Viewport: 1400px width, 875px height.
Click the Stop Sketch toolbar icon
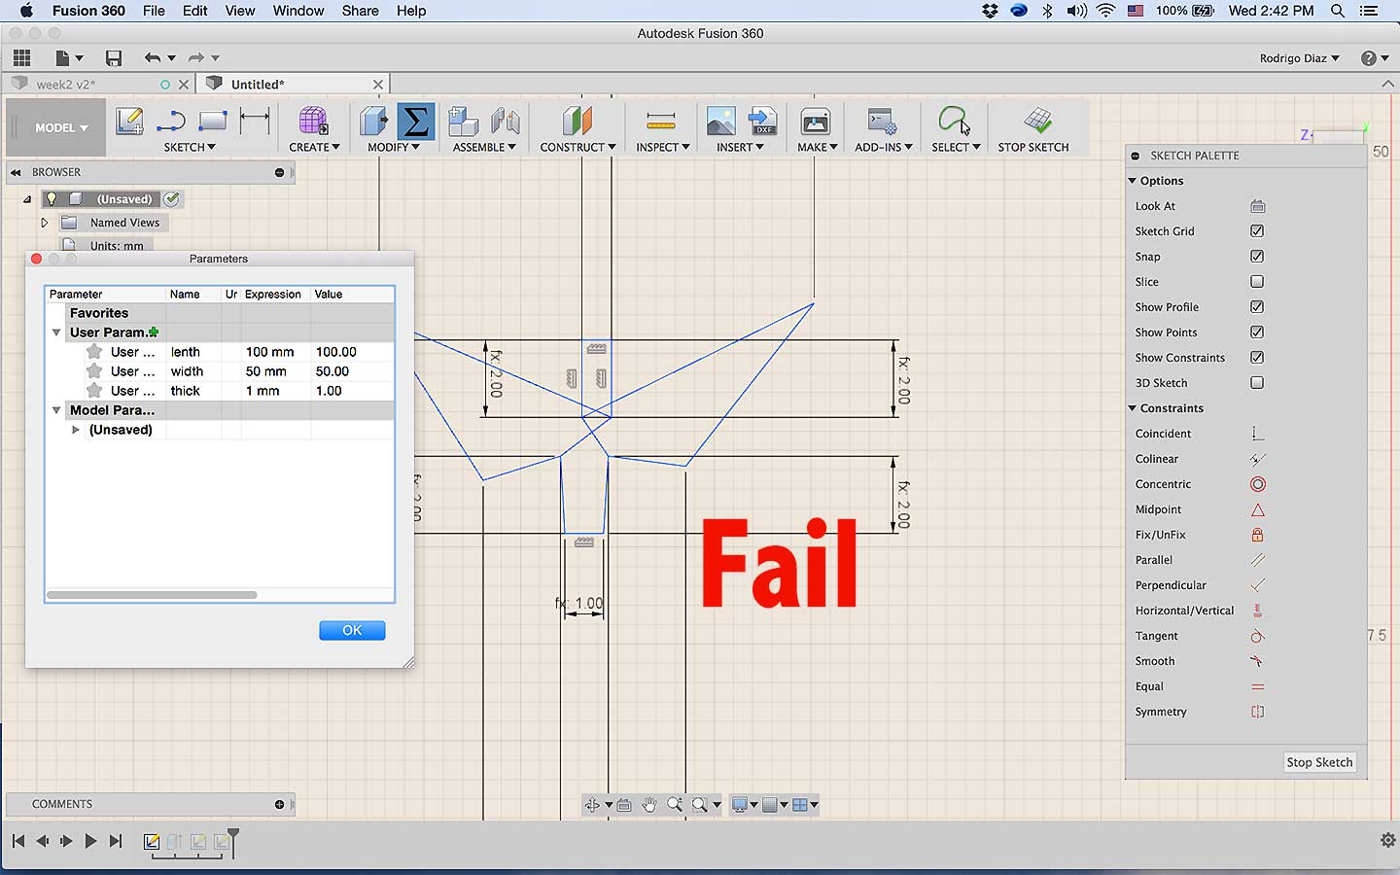[x=1037, y=122]
